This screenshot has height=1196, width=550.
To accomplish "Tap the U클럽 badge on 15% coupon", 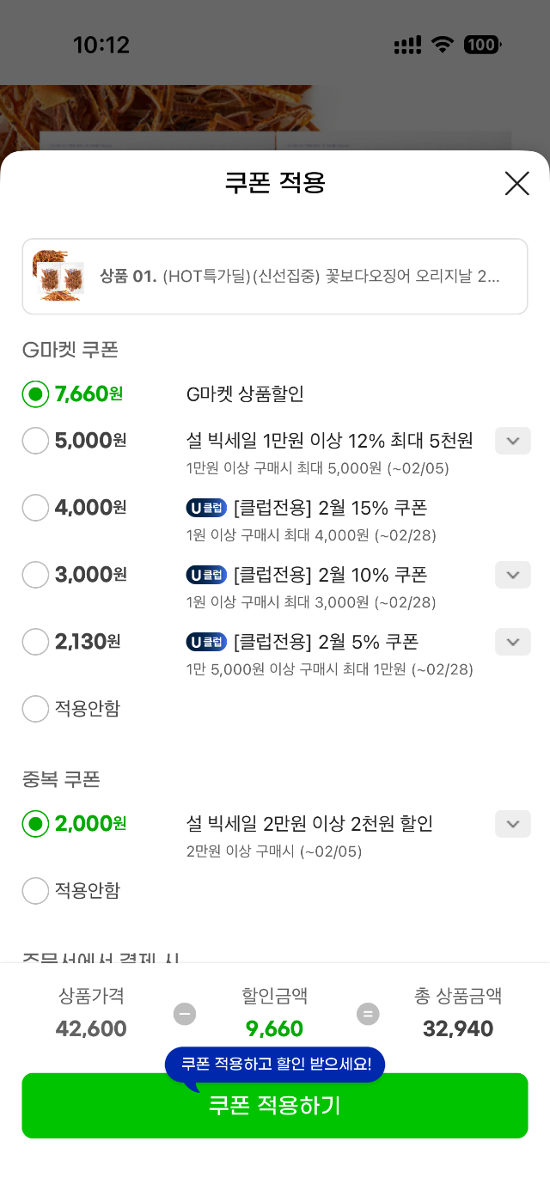I will tap(206, 508).
